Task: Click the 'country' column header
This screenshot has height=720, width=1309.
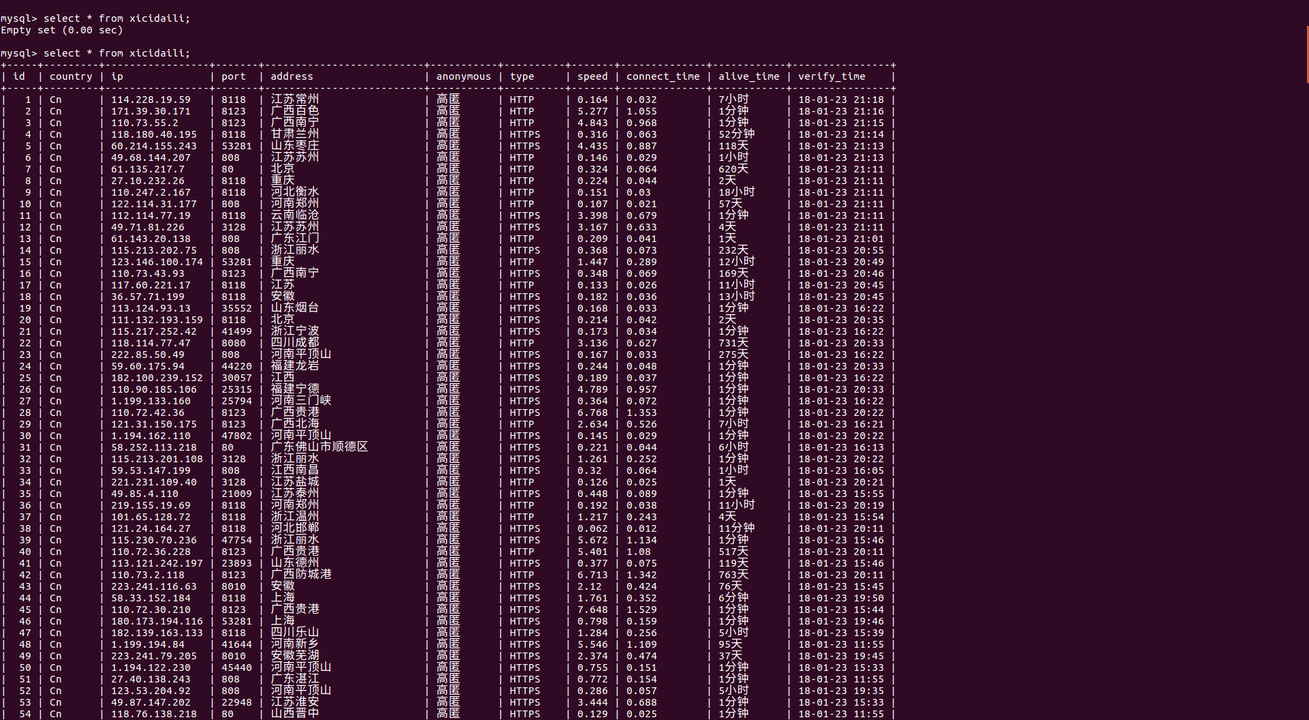Action: pos(71,76)
